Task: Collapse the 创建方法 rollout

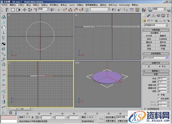Action: pos(156,63)
